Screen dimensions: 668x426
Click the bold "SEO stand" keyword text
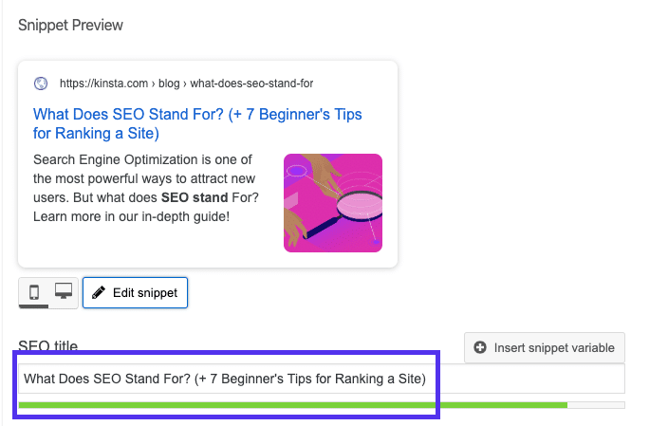[195, 197]
